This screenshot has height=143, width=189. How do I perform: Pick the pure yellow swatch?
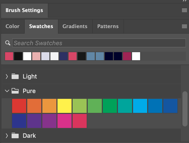(65, 106)
